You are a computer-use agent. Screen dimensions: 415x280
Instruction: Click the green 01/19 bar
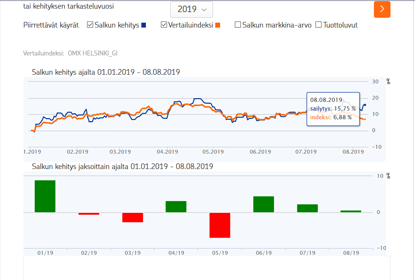(x=45, y=196)
